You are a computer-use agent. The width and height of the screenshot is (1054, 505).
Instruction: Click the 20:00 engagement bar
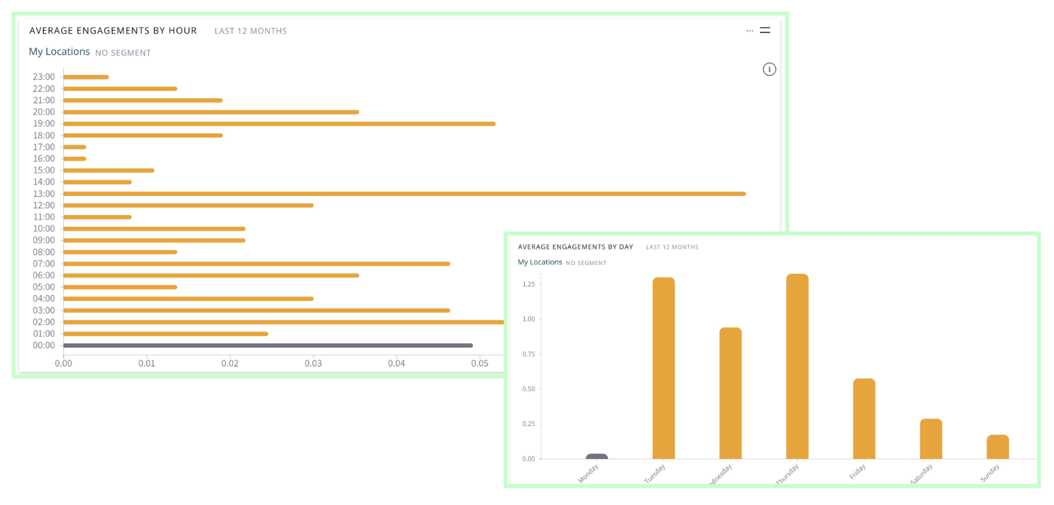click(x=211, y=112)
